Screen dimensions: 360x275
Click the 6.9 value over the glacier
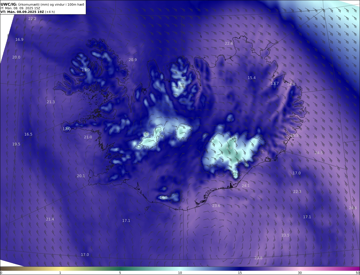click(229, 148)
